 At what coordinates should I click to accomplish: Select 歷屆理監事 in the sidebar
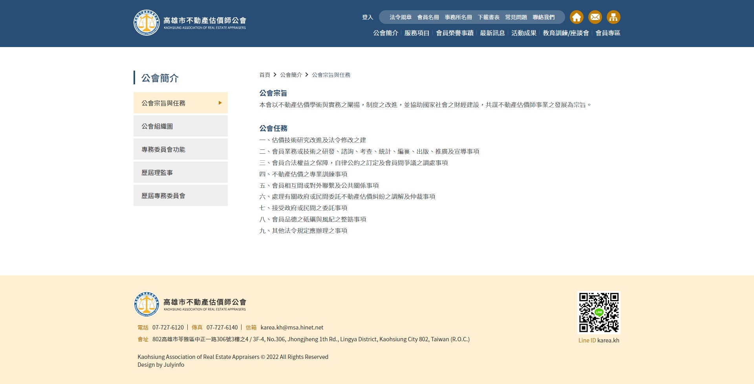157,172
